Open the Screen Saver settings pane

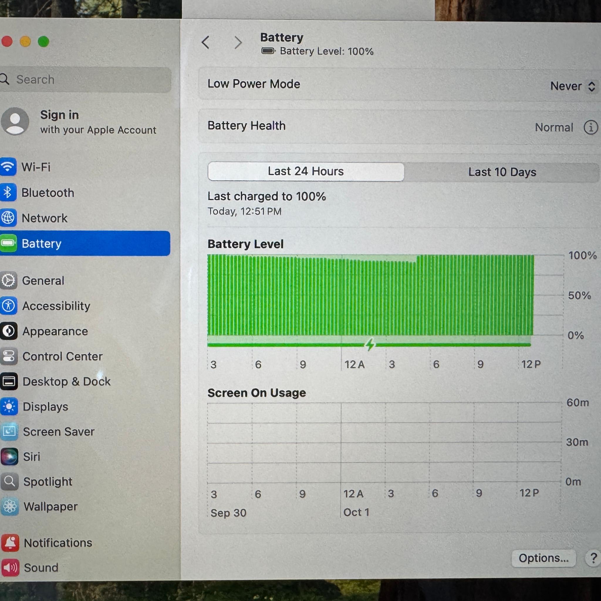85,431
